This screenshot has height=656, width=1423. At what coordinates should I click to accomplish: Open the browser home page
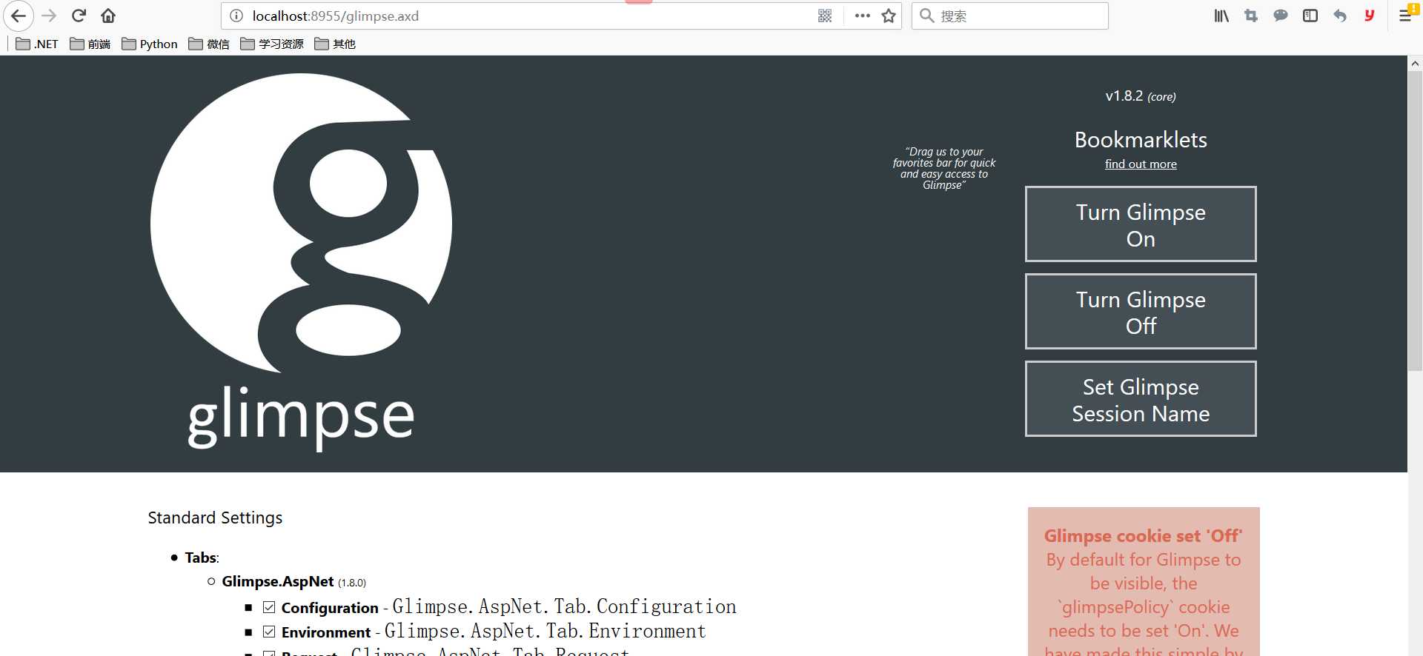(x=108, y=16)
